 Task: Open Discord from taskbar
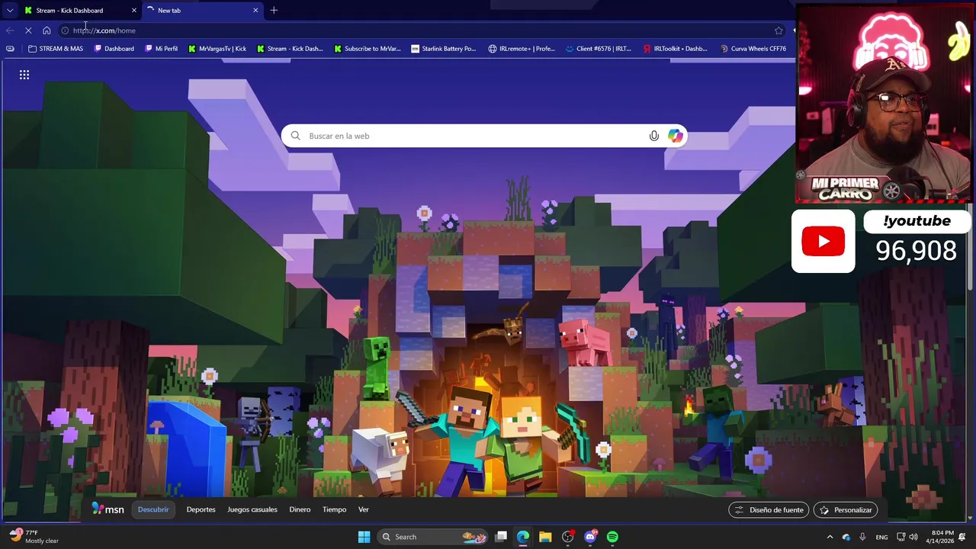[x=590, y=537]
